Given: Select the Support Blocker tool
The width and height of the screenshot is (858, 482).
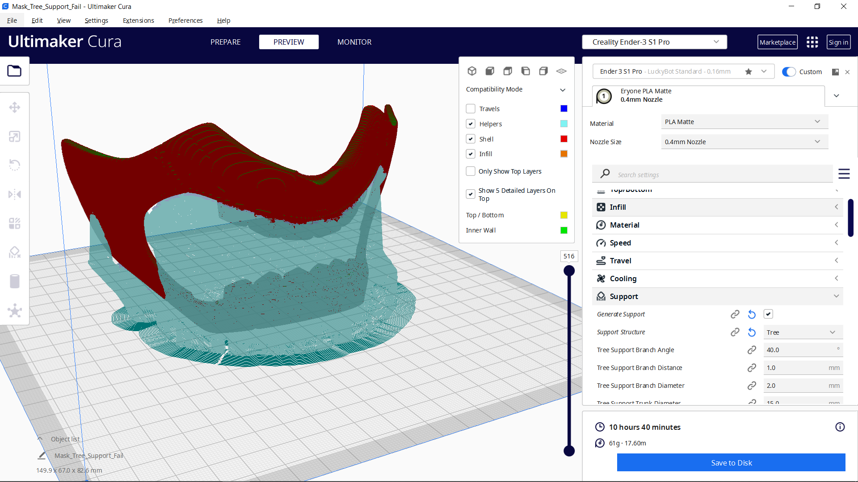Looking at the screenshot, I should click(15, 252).
